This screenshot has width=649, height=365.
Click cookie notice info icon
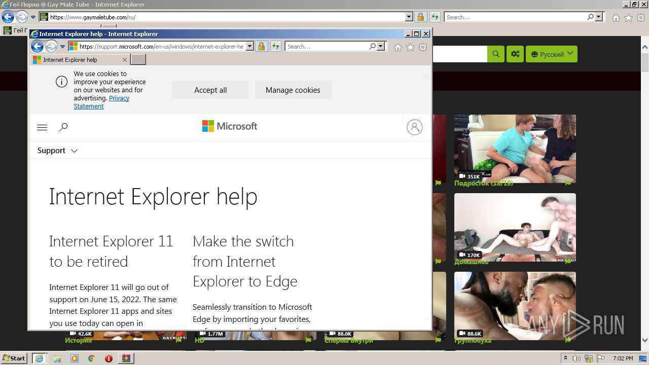tap(61, 82)
